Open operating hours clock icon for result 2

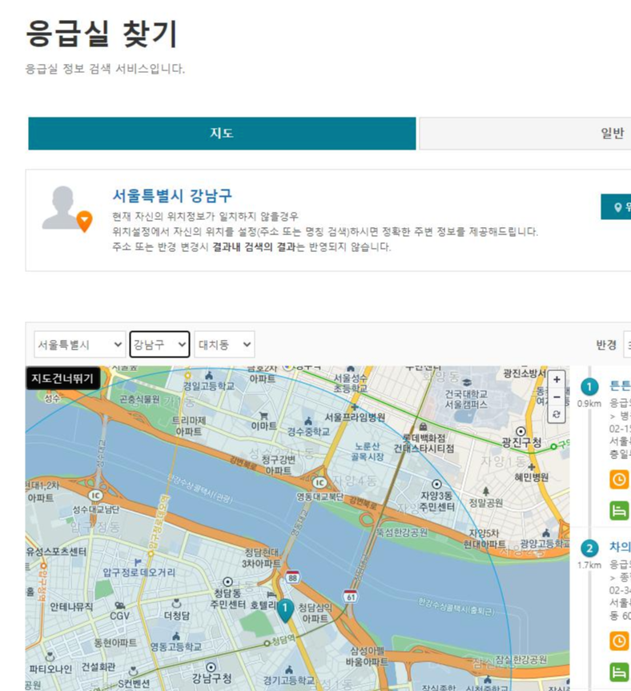click(619, 641)
